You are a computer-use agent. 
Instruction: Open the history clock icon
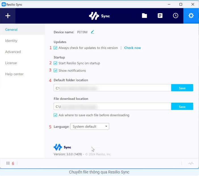click(x=175, y=16)
